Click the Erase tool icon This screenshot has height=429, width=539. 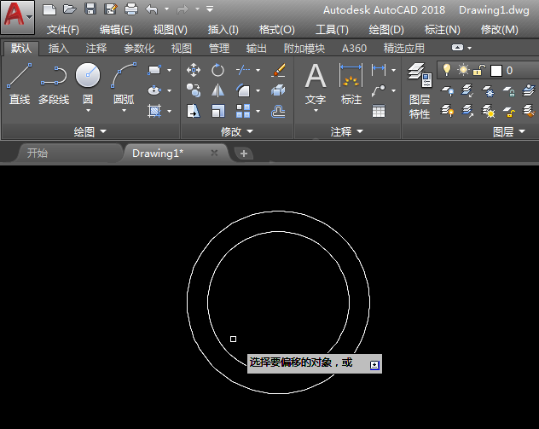277,69
